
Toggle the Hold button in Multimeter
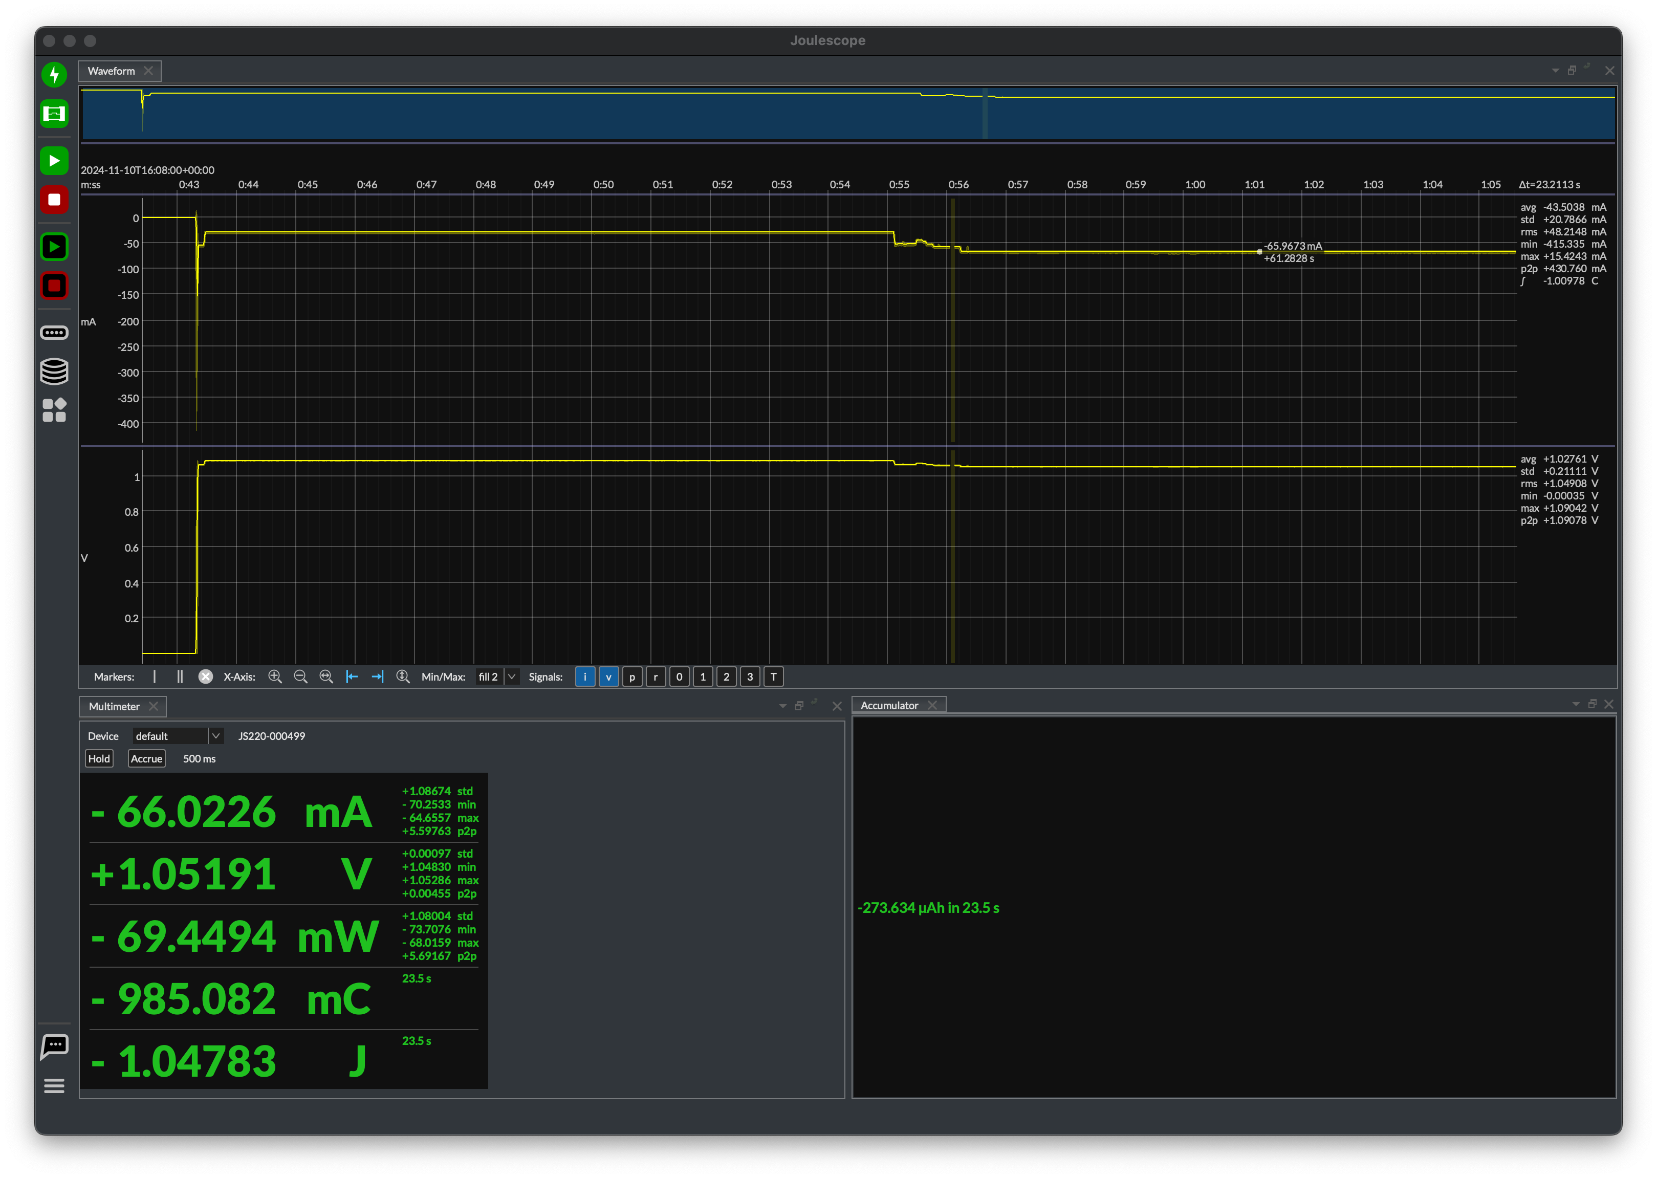(99, 759)
